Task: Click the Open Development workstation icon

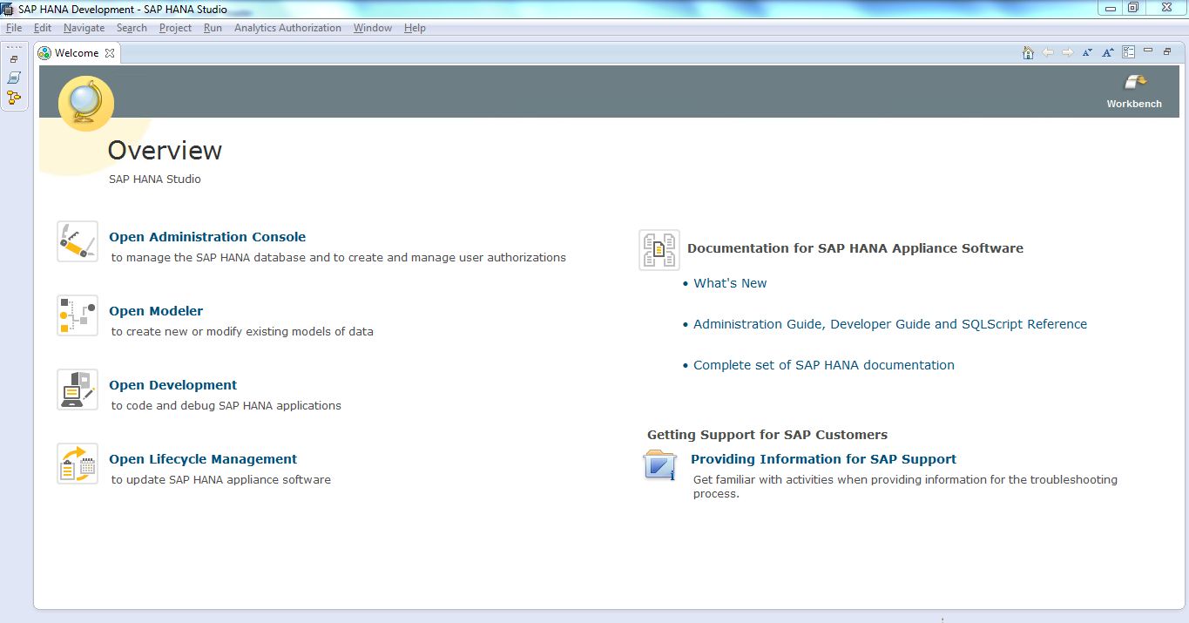Action: click(x=77, y=389)
